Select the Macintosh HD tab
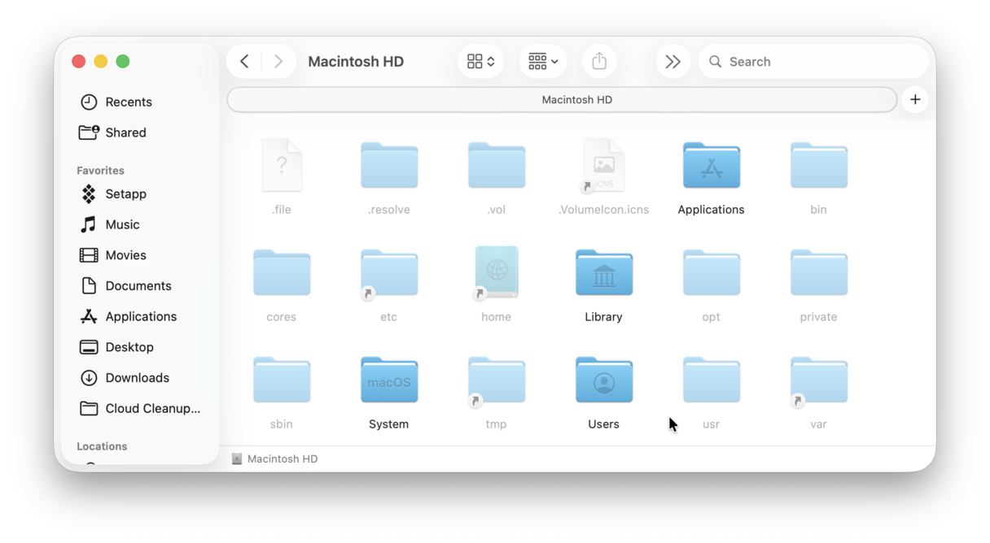This screenshot has height=543, width=990. pyautogui.click(x=563, y=100)
